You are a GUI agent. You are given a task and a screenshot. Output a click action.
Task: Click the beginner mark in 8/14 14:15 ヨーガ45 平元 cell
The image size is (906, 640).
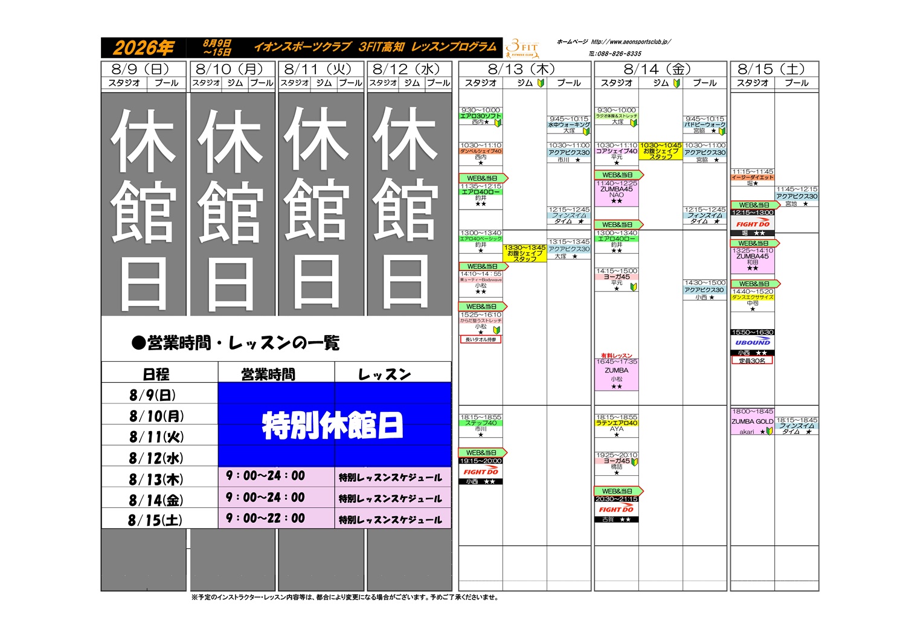(x=634, y=287)
